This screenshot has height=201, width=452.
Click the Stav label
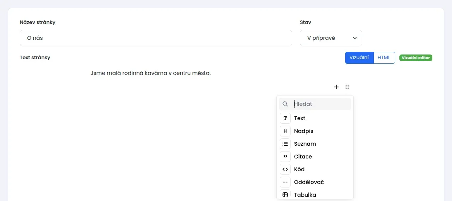pos(306,22)
